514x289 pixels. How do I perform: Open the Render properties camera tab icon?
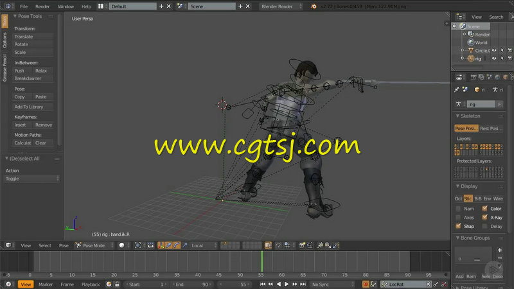[473, 77]
